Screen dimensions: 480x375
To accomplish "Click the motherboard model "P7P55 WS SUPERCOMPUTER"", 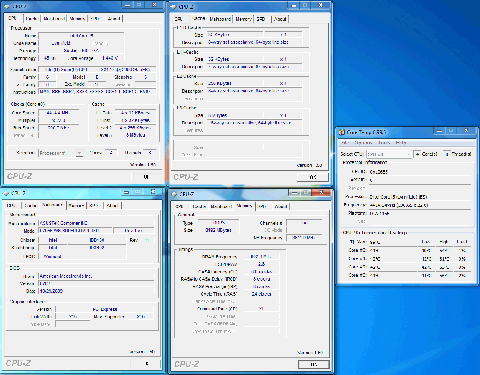I will [x=75, y=231].
